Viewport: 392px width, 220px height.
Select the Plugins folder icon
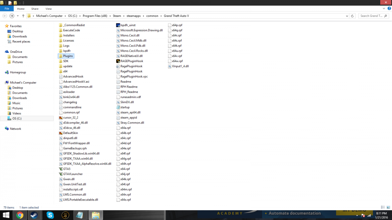point(60,56)
